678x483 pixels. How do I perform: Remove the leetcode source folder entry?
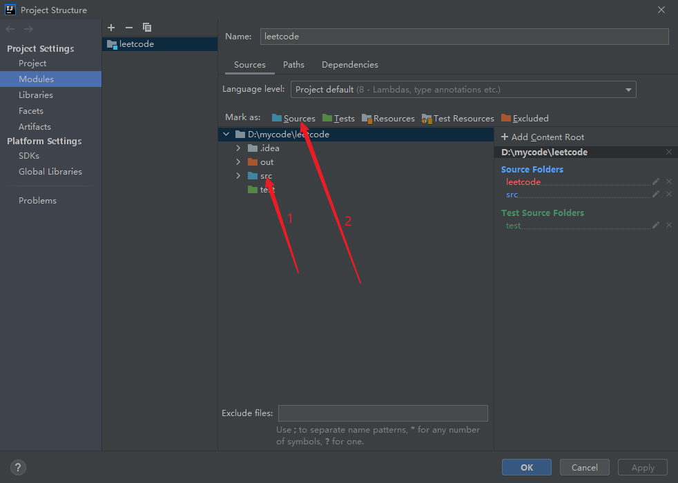(x=668, y=181)
